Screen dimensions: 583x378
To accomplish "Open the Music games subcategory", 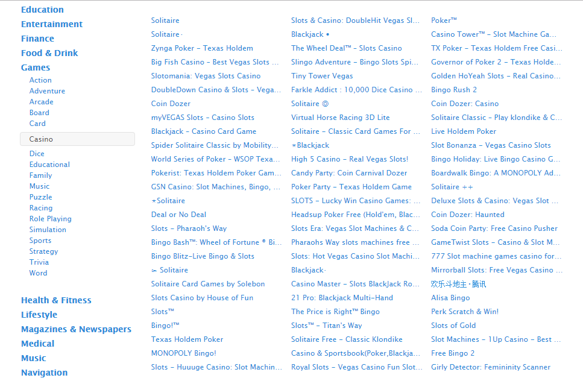I will click(39, 186).
